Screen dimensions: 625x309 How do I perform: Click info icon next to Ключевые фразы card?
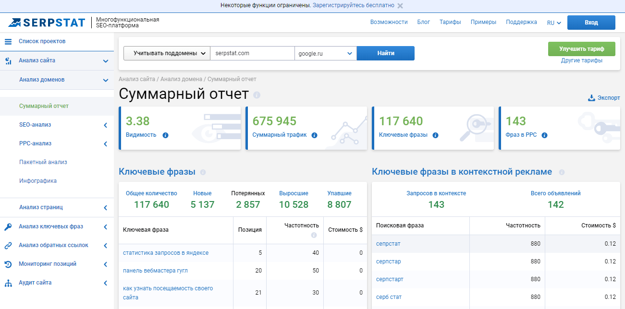point(435,135)
